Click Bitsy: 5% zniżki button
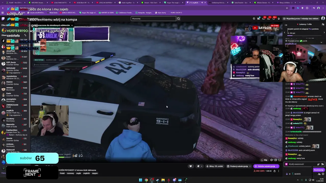This screenshot has width=326, height=183. (x=215, y=166)
